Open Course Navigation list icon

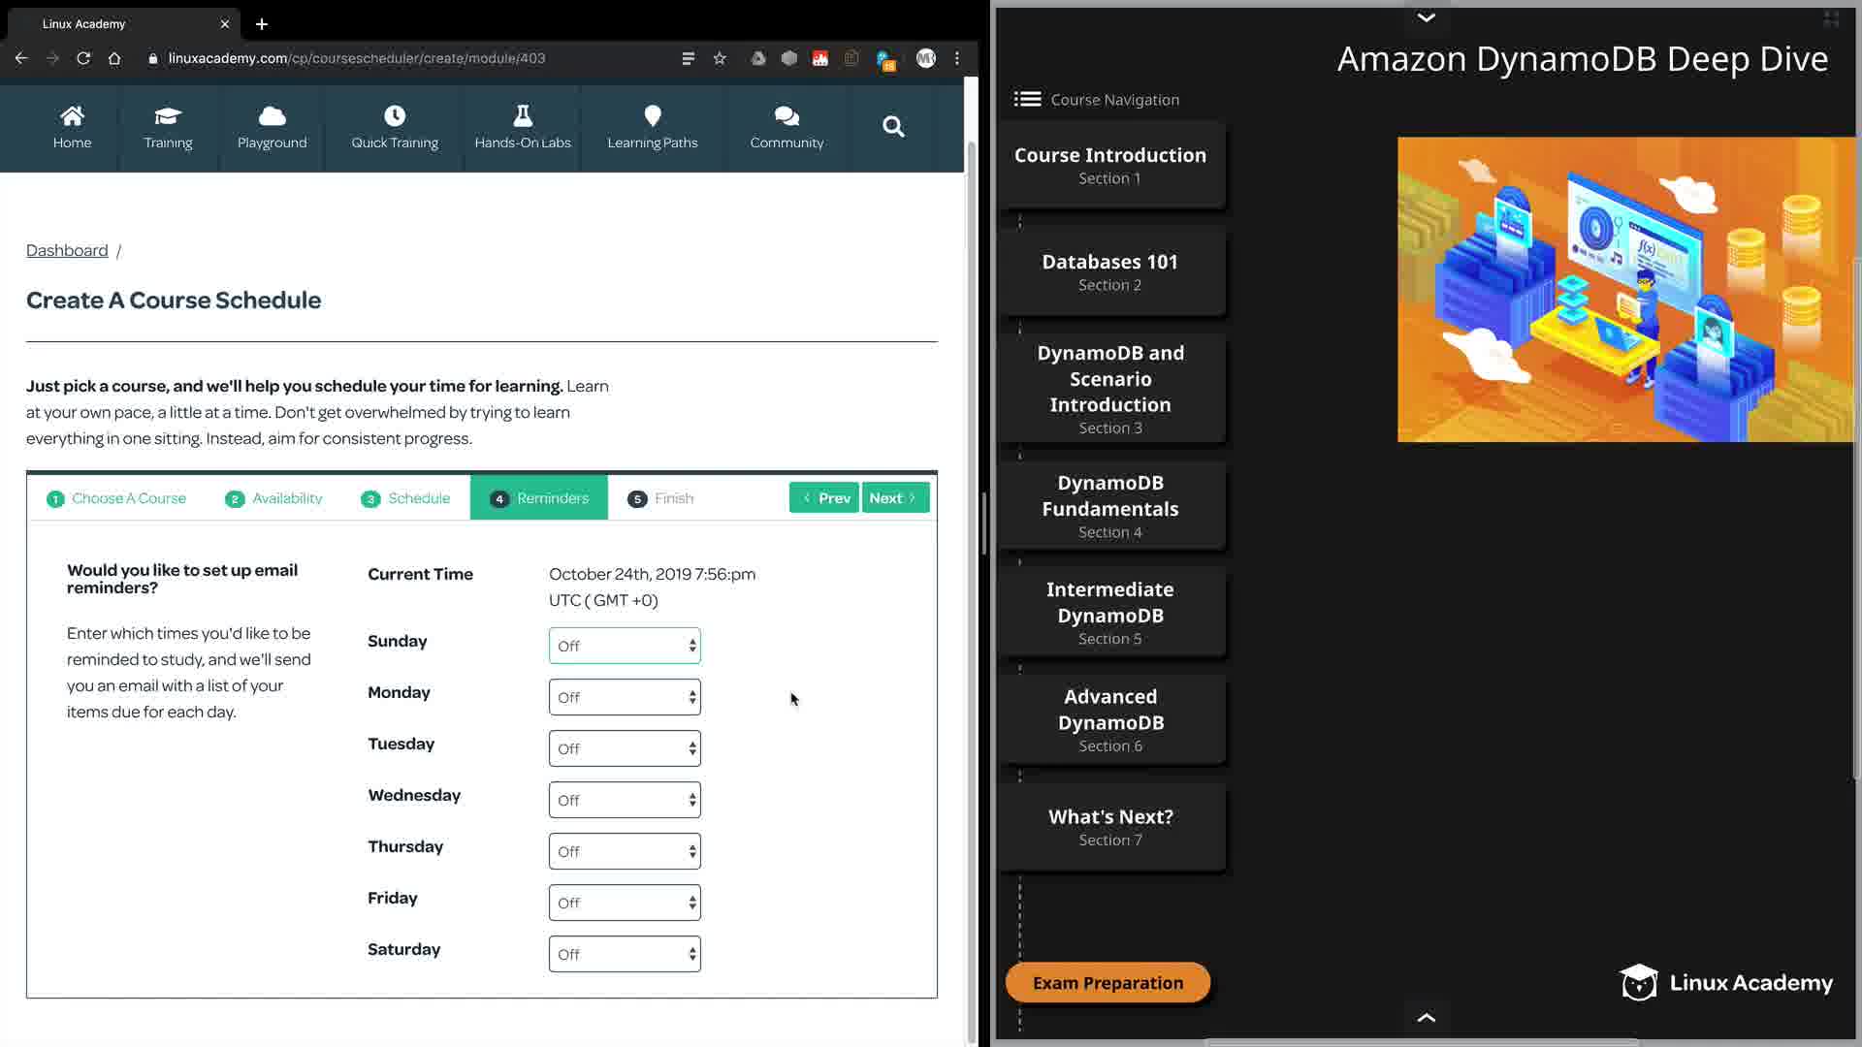(1027, 99)
